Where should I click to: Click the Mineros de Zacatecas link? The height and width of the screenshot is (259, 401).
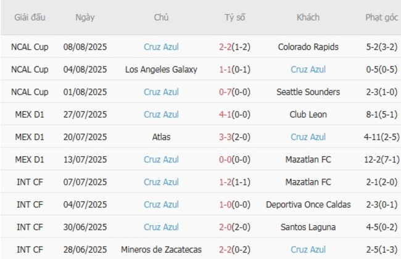pyautogui.click(x=161, y=250)
